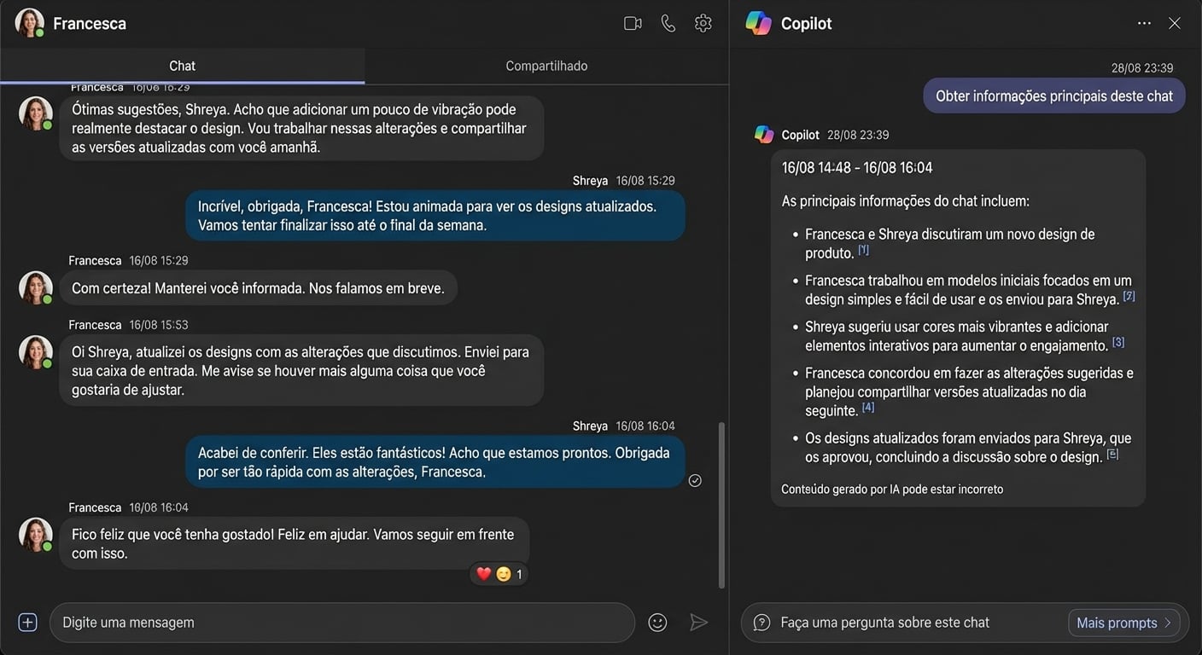Open citation reference [1] in the summary
This screenshot has height=655, width=1202.
[x=863, y=249]
